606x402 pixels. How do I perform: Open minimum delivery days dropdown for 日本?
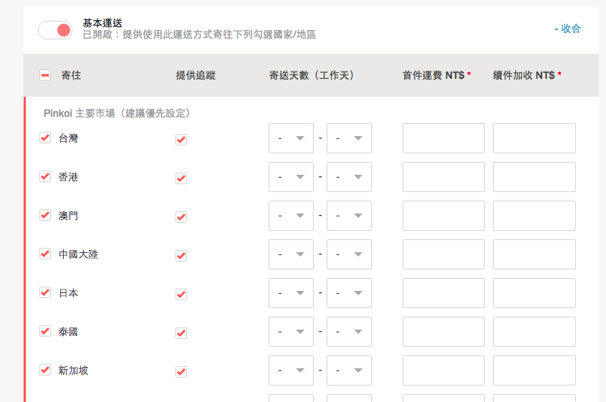(x=291, y=293)
